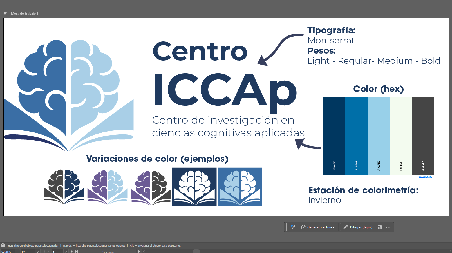Select the 'Montserrat' font name text
The image size is (452, 253).
[331, 41]
